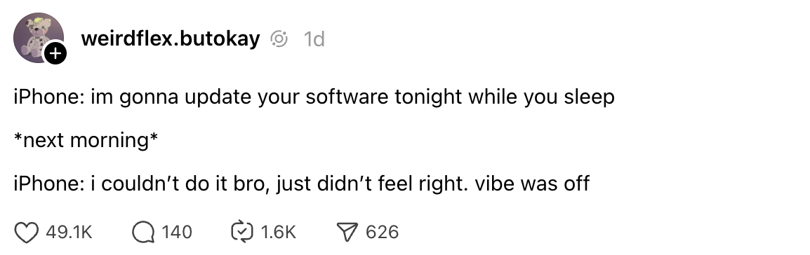
Task: View the 49.1K likes count
Action: coord(69,233)
